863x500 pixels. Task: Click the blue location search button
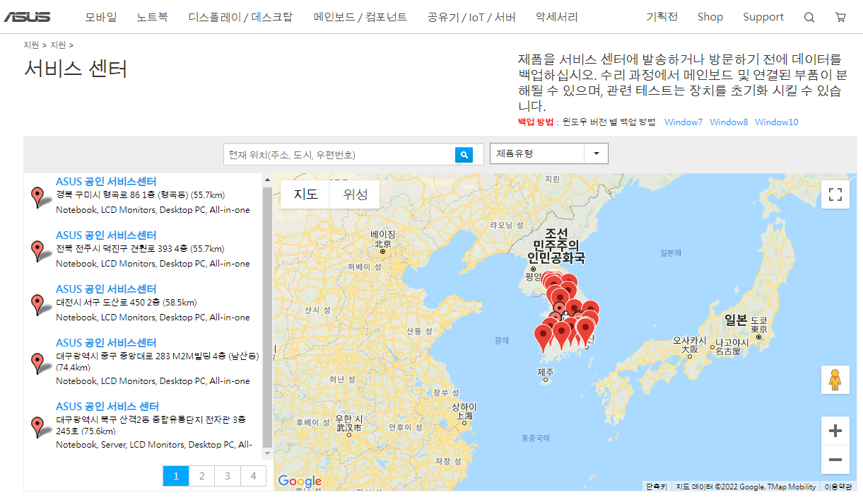[464, 154]
